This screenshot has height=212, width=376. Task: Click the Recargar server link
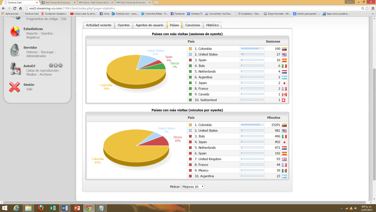[47, 52]
